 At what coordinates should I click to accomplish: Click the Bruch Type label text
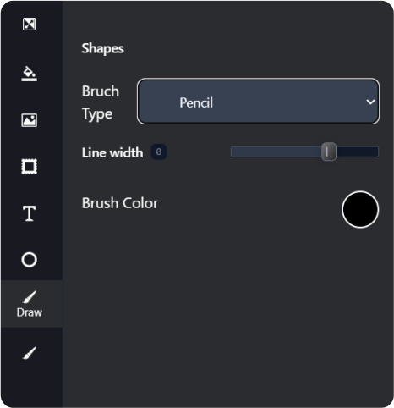click(x=101, y=102)
